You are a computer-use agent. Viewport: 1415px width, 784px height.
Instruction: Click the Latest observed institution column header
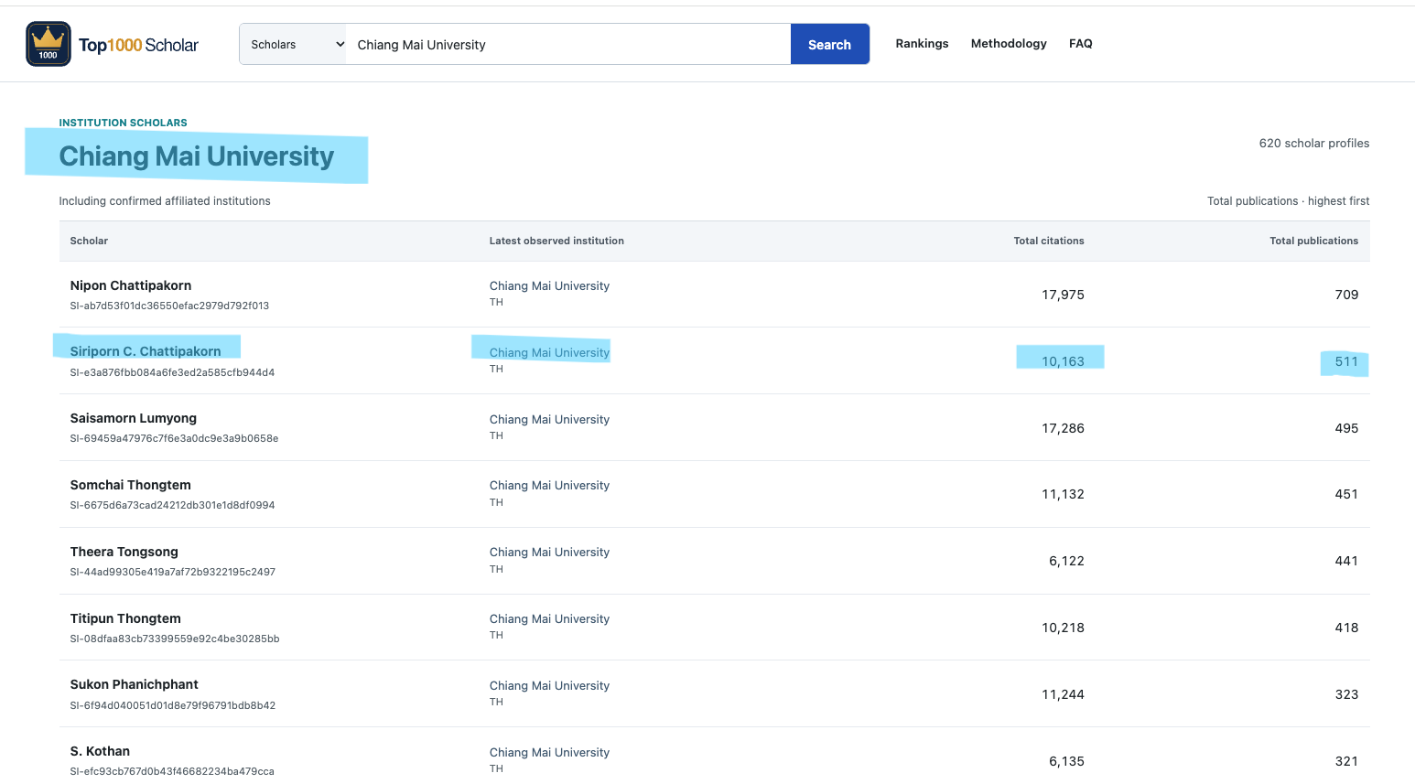pos(556,241)
